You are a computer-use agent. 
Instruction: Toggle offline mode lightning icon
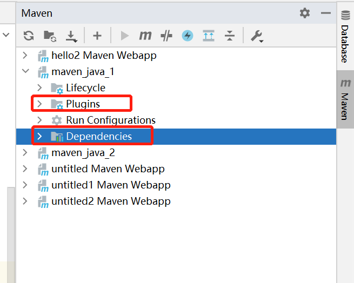click(188, 36)
